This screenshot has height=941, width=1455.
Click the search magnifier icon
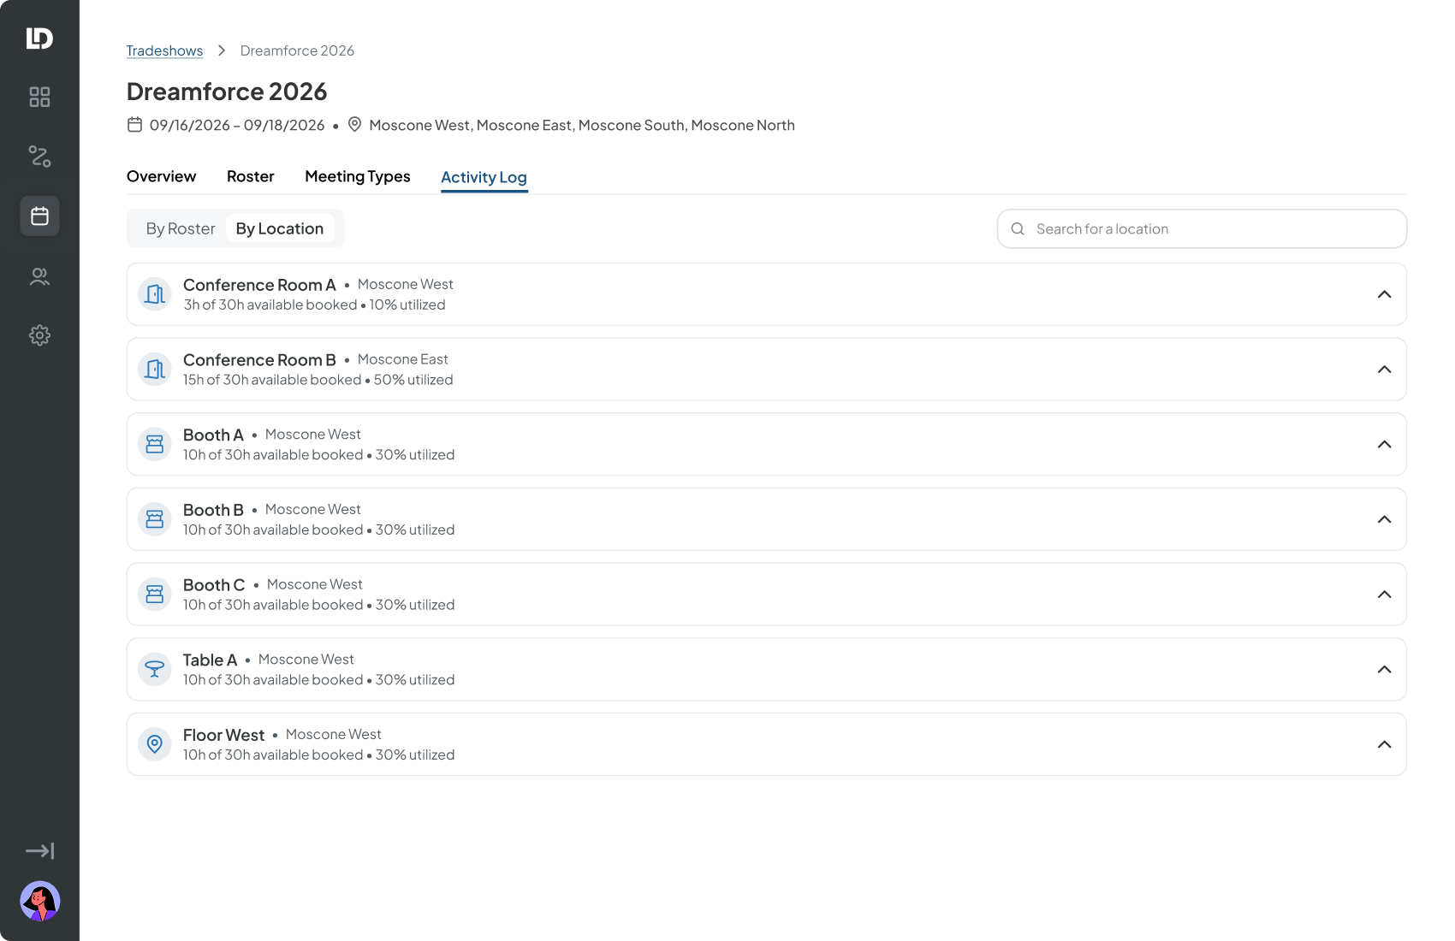1018,229
